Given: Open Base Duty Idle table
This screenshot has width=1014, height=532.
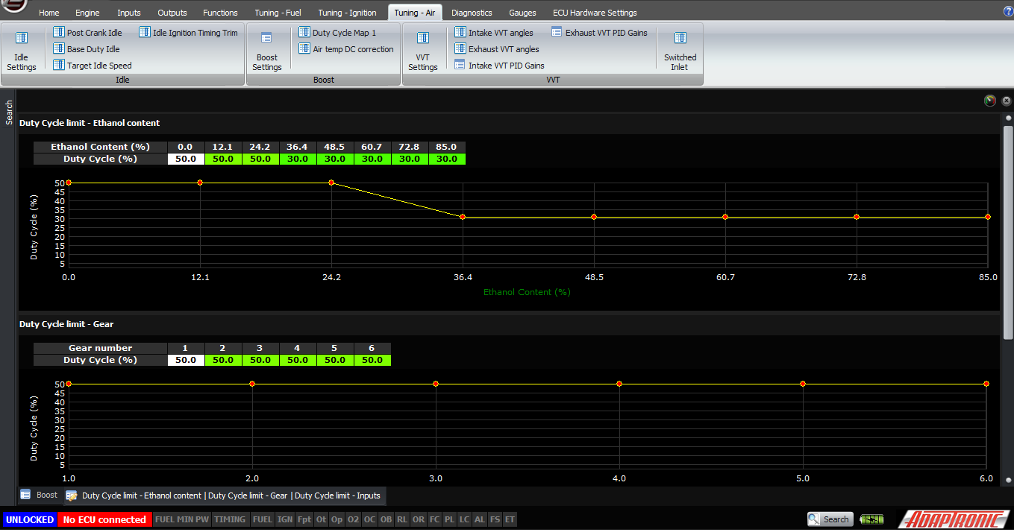Looking at the screenshot, I should (87, 49).
